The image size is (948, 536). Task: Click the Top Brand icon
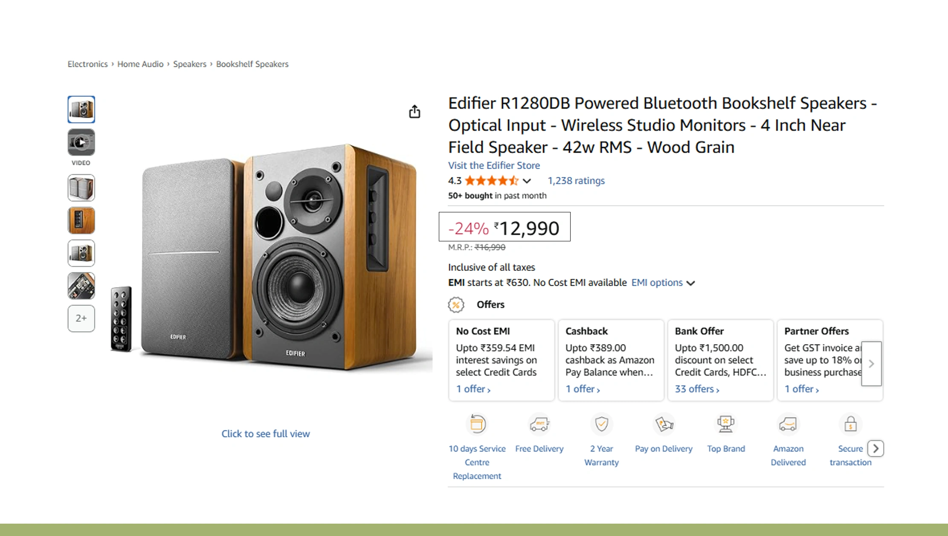725,424
